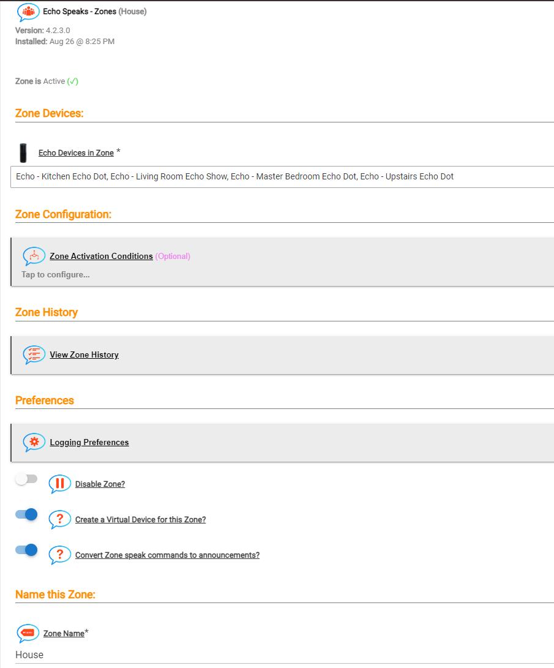Click the question icon beside Create a Virtual Device

tap(59, 520)
